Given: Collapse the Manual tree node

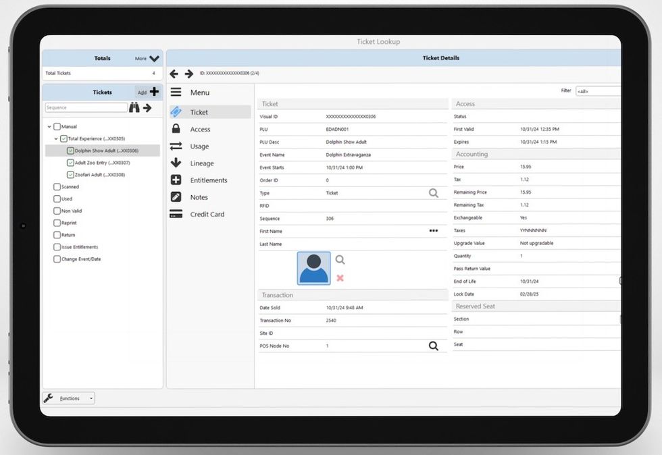Looking at the screenshot, I should (49, 127).
